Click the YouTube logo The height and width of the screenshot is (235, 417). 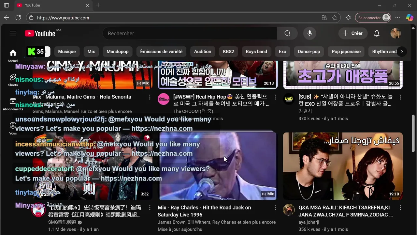40,33
